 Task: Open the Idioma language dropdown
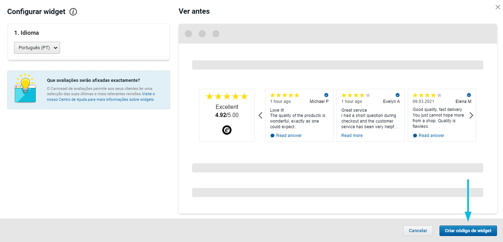pyautogui.click(x=37, y=48)
